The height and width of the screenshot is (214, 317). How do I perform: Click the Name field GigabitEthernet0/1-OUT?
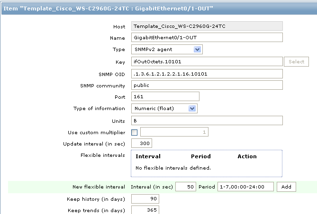pyautogui.click(x=207, y=37)
